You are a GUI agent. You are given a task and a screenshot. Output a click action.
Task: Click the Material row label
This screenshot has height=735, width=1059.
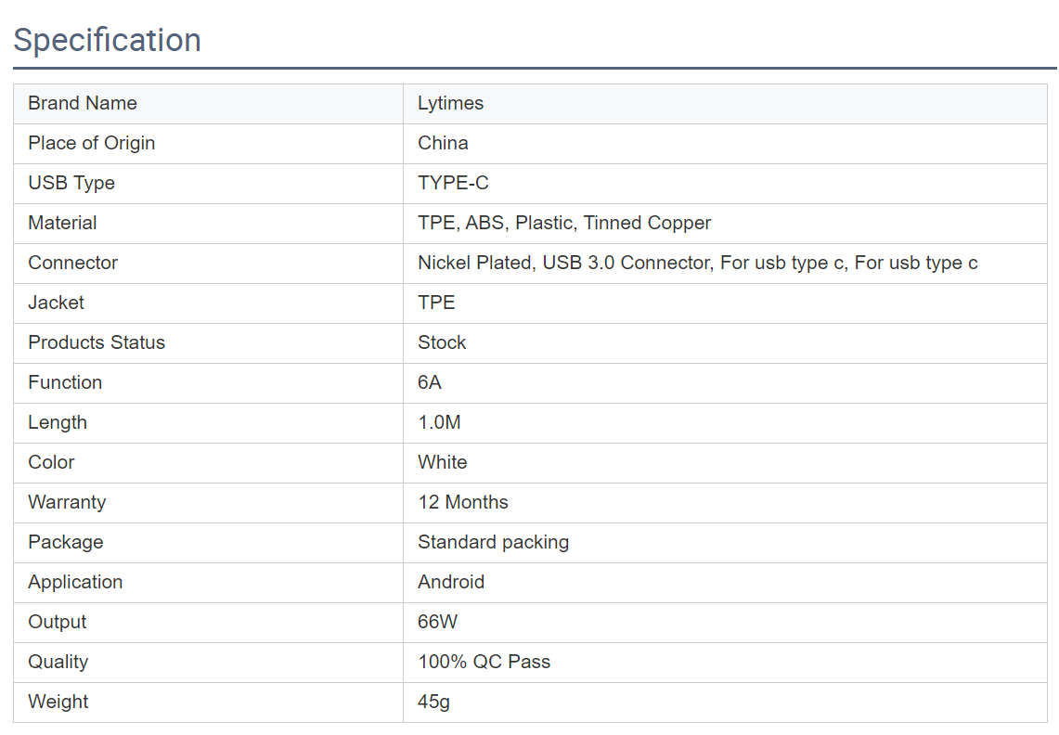click(62, 224)
